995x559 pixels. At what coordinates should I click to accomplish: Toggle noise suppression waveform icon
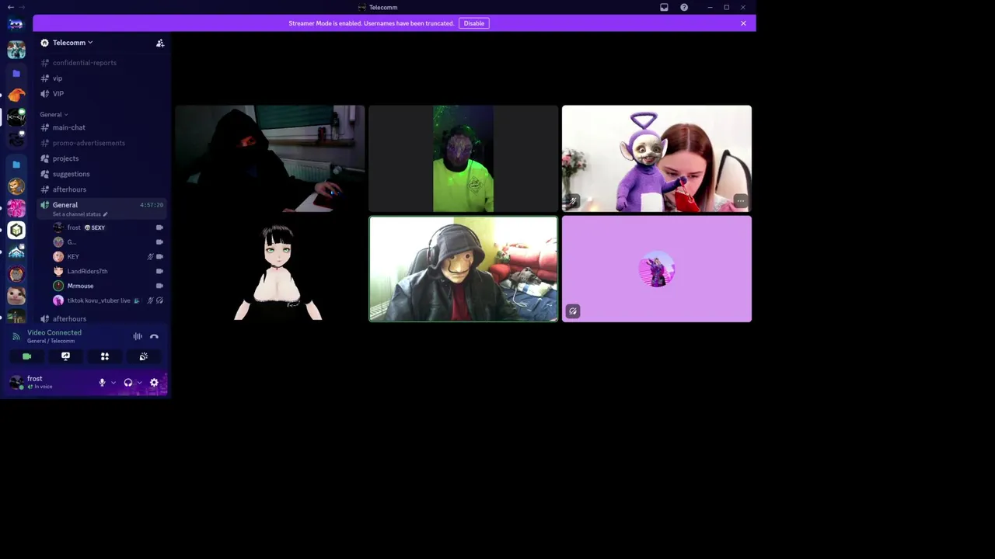tap(138, 336)
